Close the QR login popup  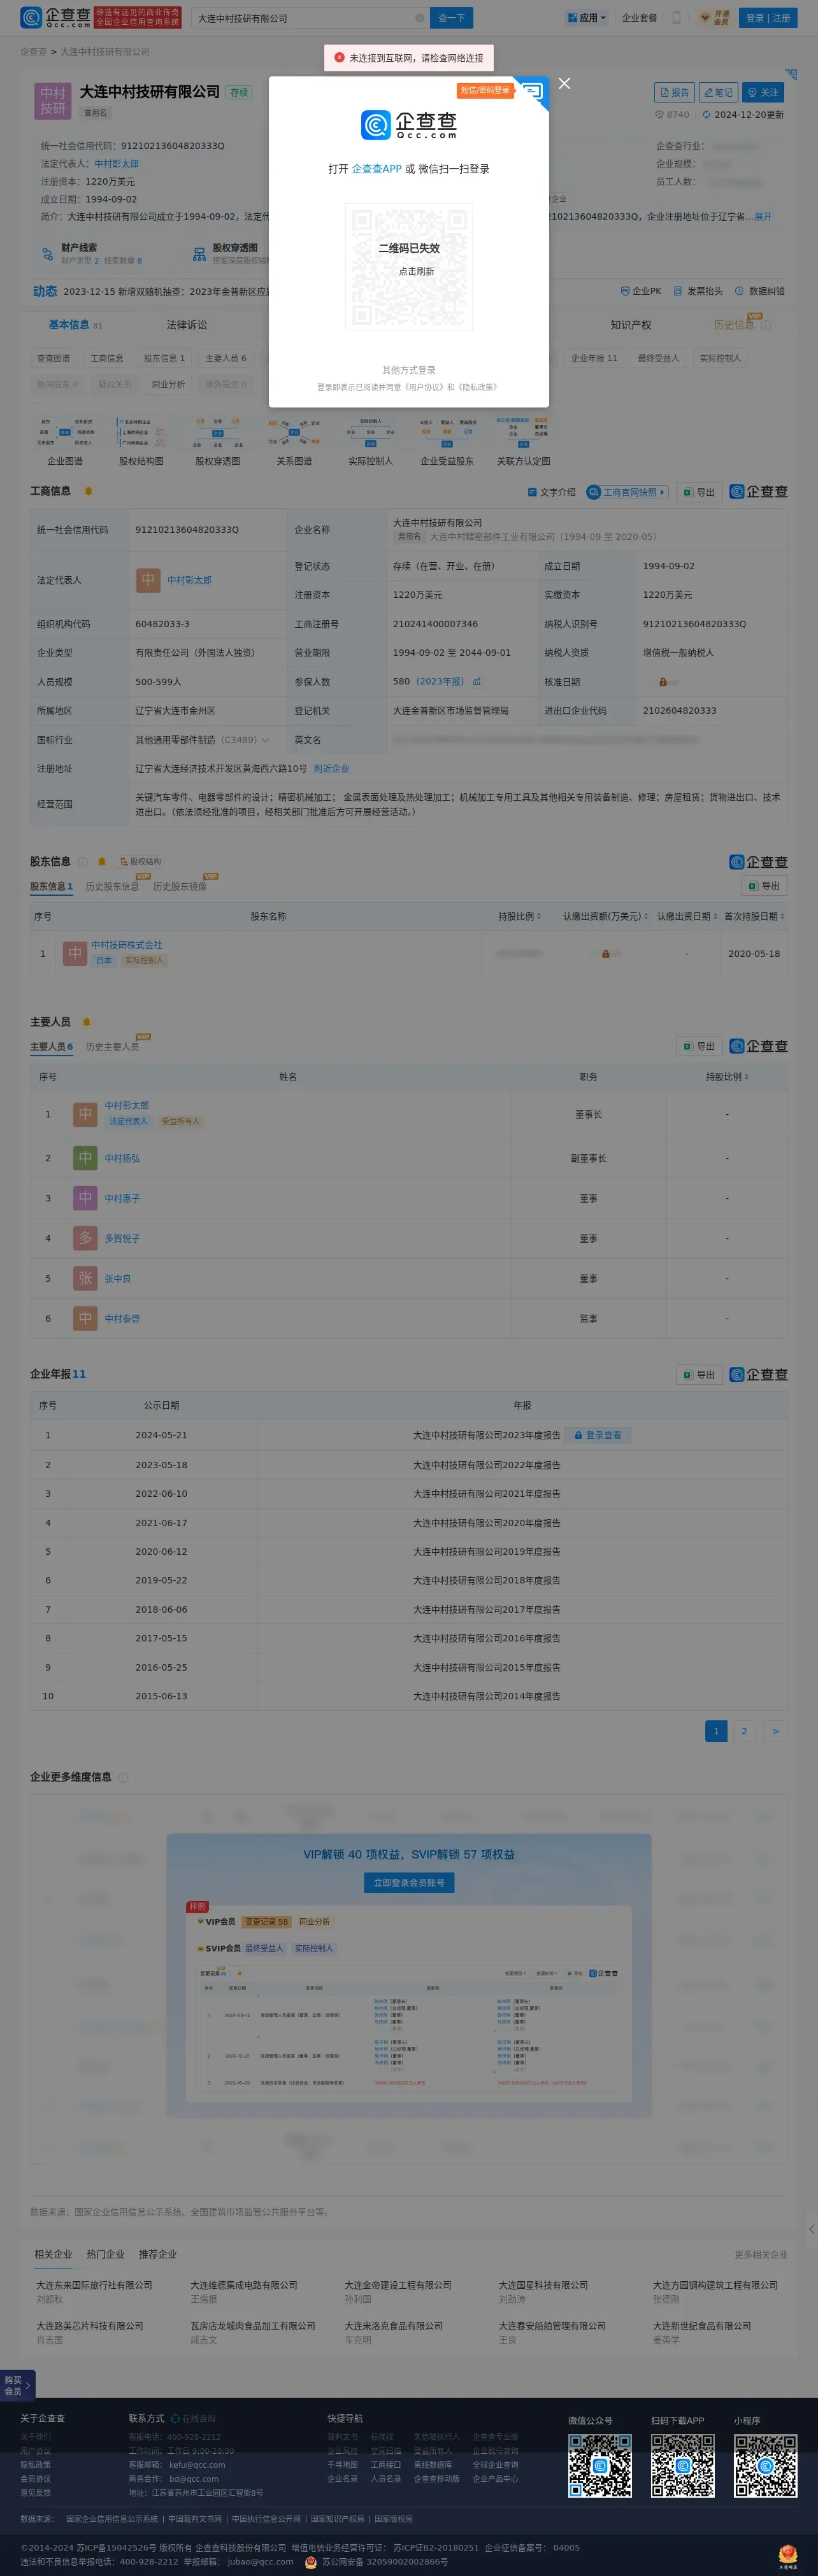tap(564, 84)
